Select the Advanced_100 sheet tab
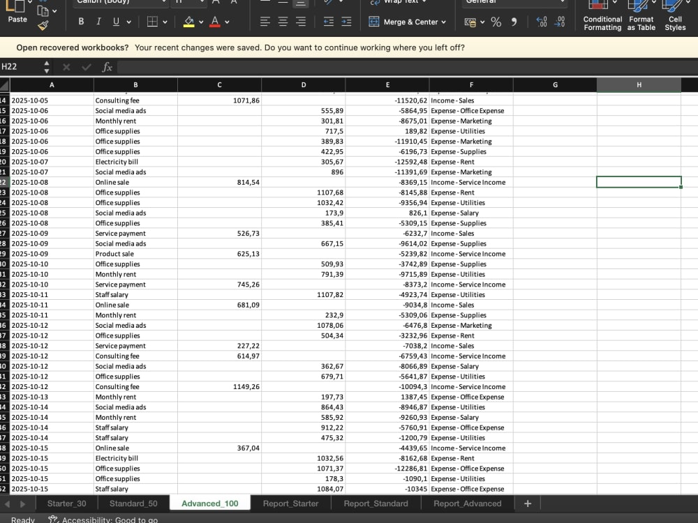This screenshot has width=698, height=523. 210,503
